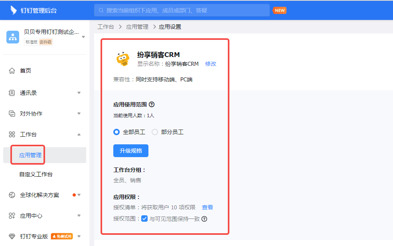Click the orange NEW badge
Image resolution: width=393 pixels, height=246 pixels.
pos(279,10)
